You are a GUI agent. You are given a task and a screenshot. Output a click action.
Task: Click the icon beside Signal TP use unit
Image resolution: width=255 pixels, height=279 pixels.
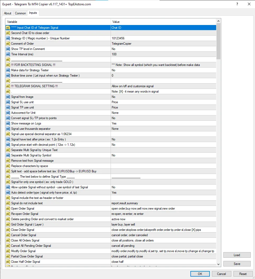(x=8, y=107)
